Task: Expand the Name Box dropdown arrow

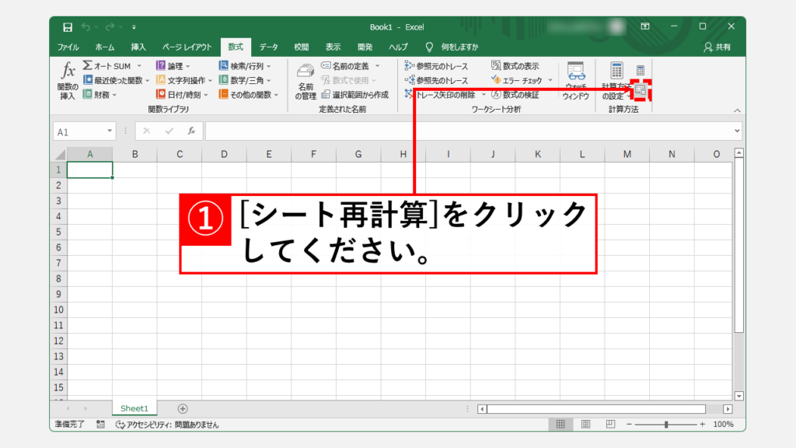Action: [x=110, y=131]
